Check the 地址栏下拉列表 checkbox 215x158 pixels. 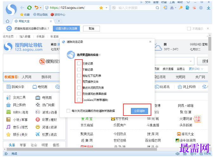click(79, 75)
